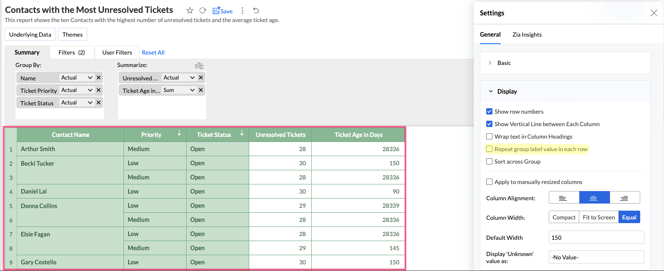Check Apply to manually resized columns
This screenshot has width=664, height=271.
coord(489,182)
